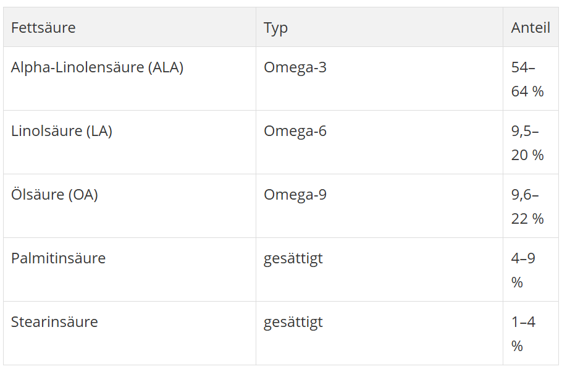The height and width of the screenshot is (369, 562).
Task: Select the Omega-6 type cell
Action: point(295,131)
